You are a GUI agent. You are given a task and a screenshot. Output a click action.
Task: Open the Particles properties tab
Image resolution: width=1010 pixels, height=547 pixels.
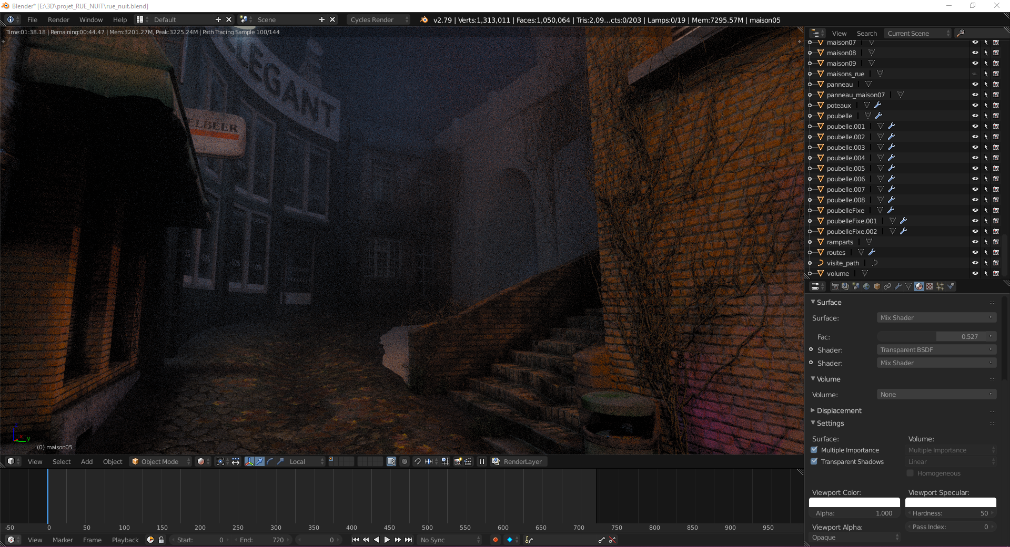[940, 286]
